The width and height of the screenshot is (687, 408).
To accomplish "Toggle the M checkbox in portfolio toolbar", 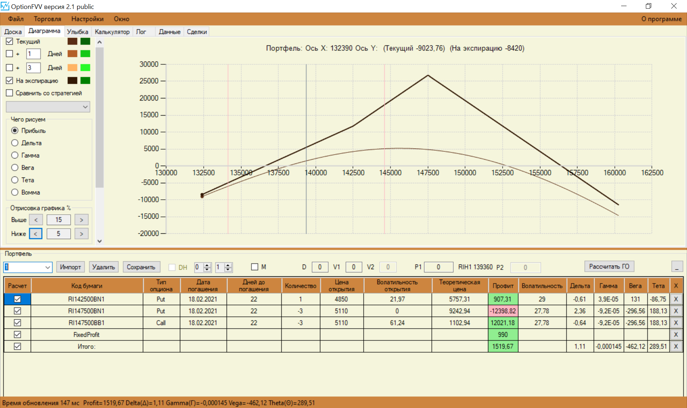I will tap(255, 267).
